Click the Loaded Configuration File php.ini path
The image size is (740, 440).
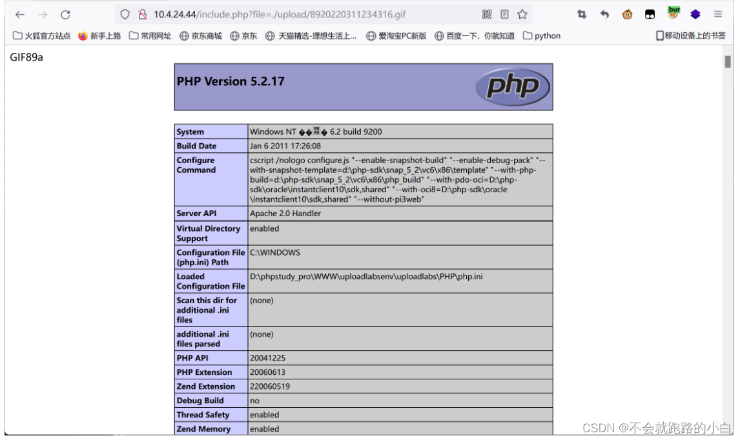(366, 277)
